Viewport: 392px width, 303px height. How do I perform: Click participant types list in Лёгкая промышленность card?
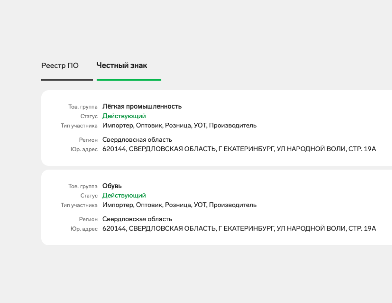click(179, 126)
